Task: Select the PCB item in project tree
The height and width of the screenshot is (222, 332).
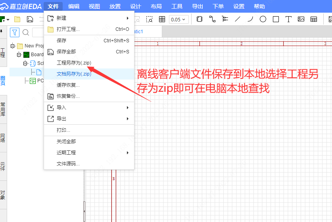Action: (36, 81)
